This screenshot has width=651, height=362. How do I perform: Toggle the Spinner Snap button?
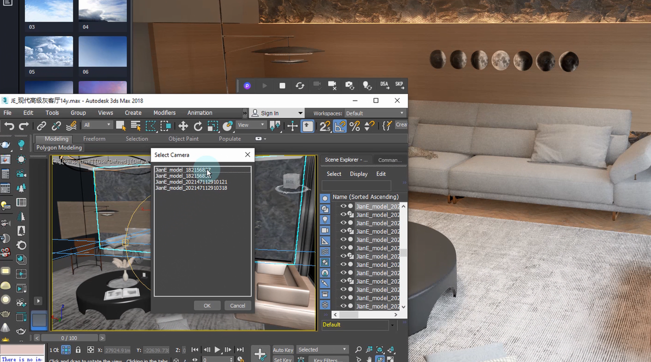tap(370, 126)
